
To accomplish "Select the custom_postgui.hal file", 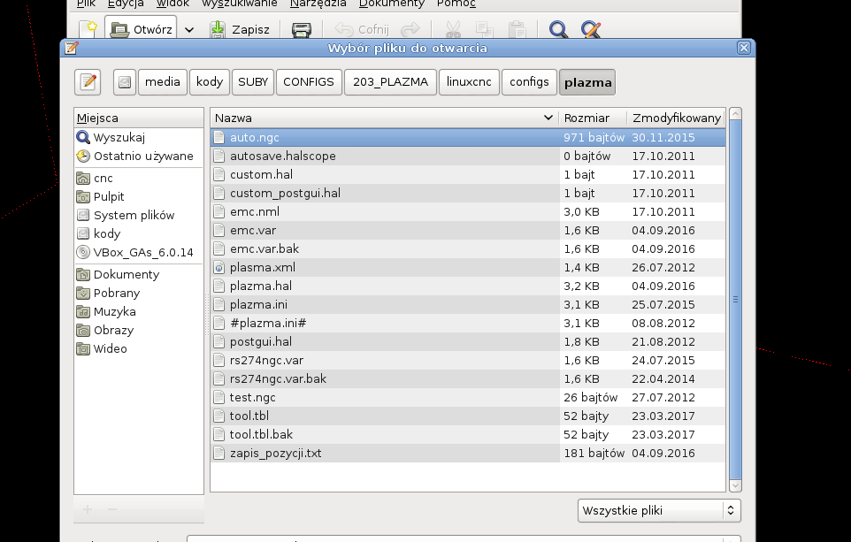I will pos(468,193).
